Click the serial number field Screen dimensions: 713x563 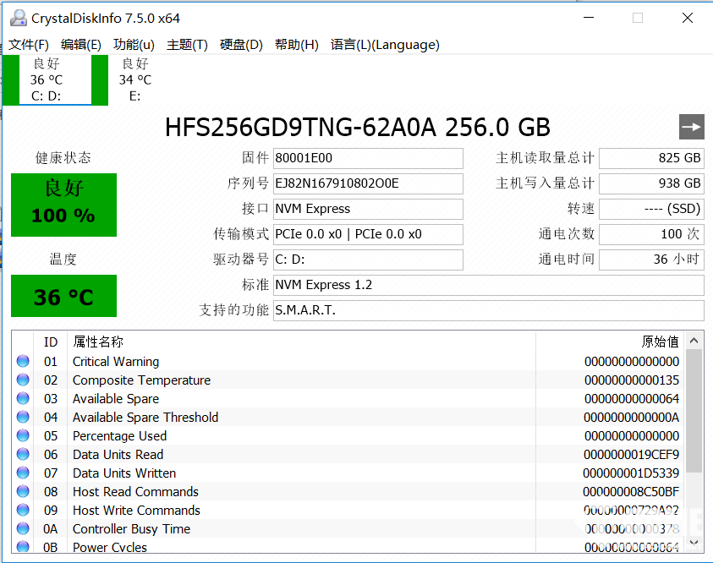point(368,183)
